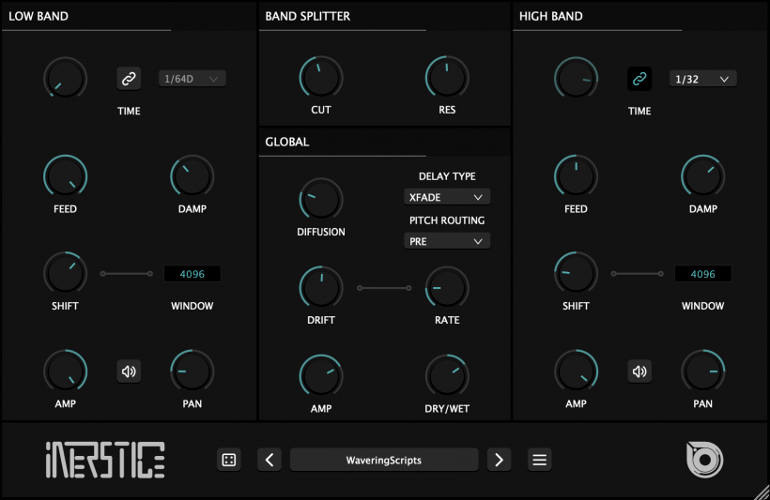The height and width of the screenshot is (500, 770).
Task: Mute the Low Band speaker icon
Action: coord(129,371)
